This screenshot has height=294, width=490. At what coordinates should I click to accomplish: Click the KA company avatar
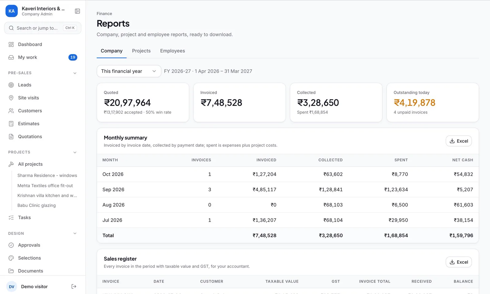[x=12, y=11]
